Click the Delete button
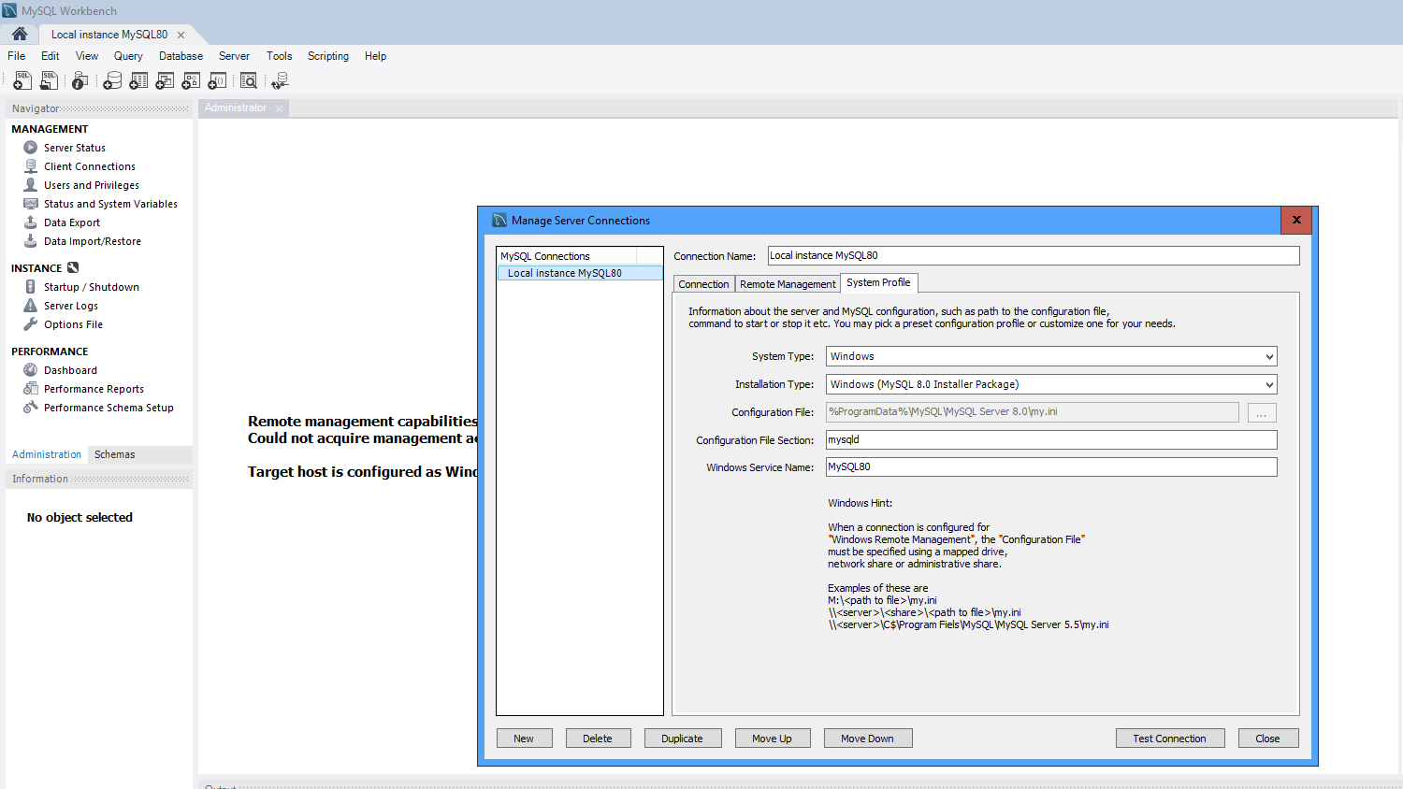Image resolution: width=1403 pixels, height=789 pixels. [598, 739]
